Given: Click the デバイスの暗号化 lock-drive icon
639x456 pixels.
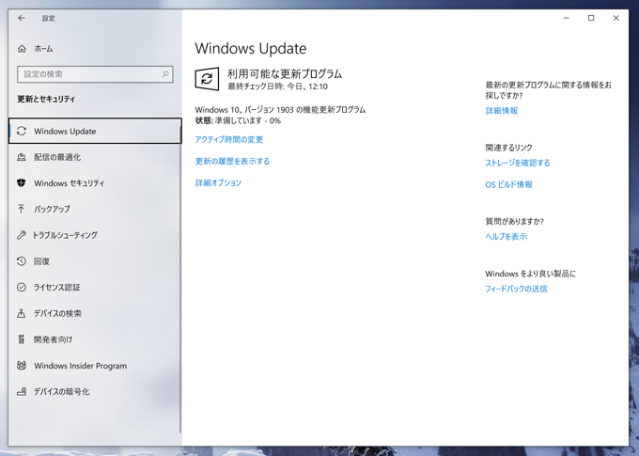Looking at the screenshot, I should 22,391.
